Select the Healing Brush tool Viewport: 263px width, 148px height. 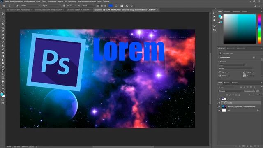click(x=3, y=39)
